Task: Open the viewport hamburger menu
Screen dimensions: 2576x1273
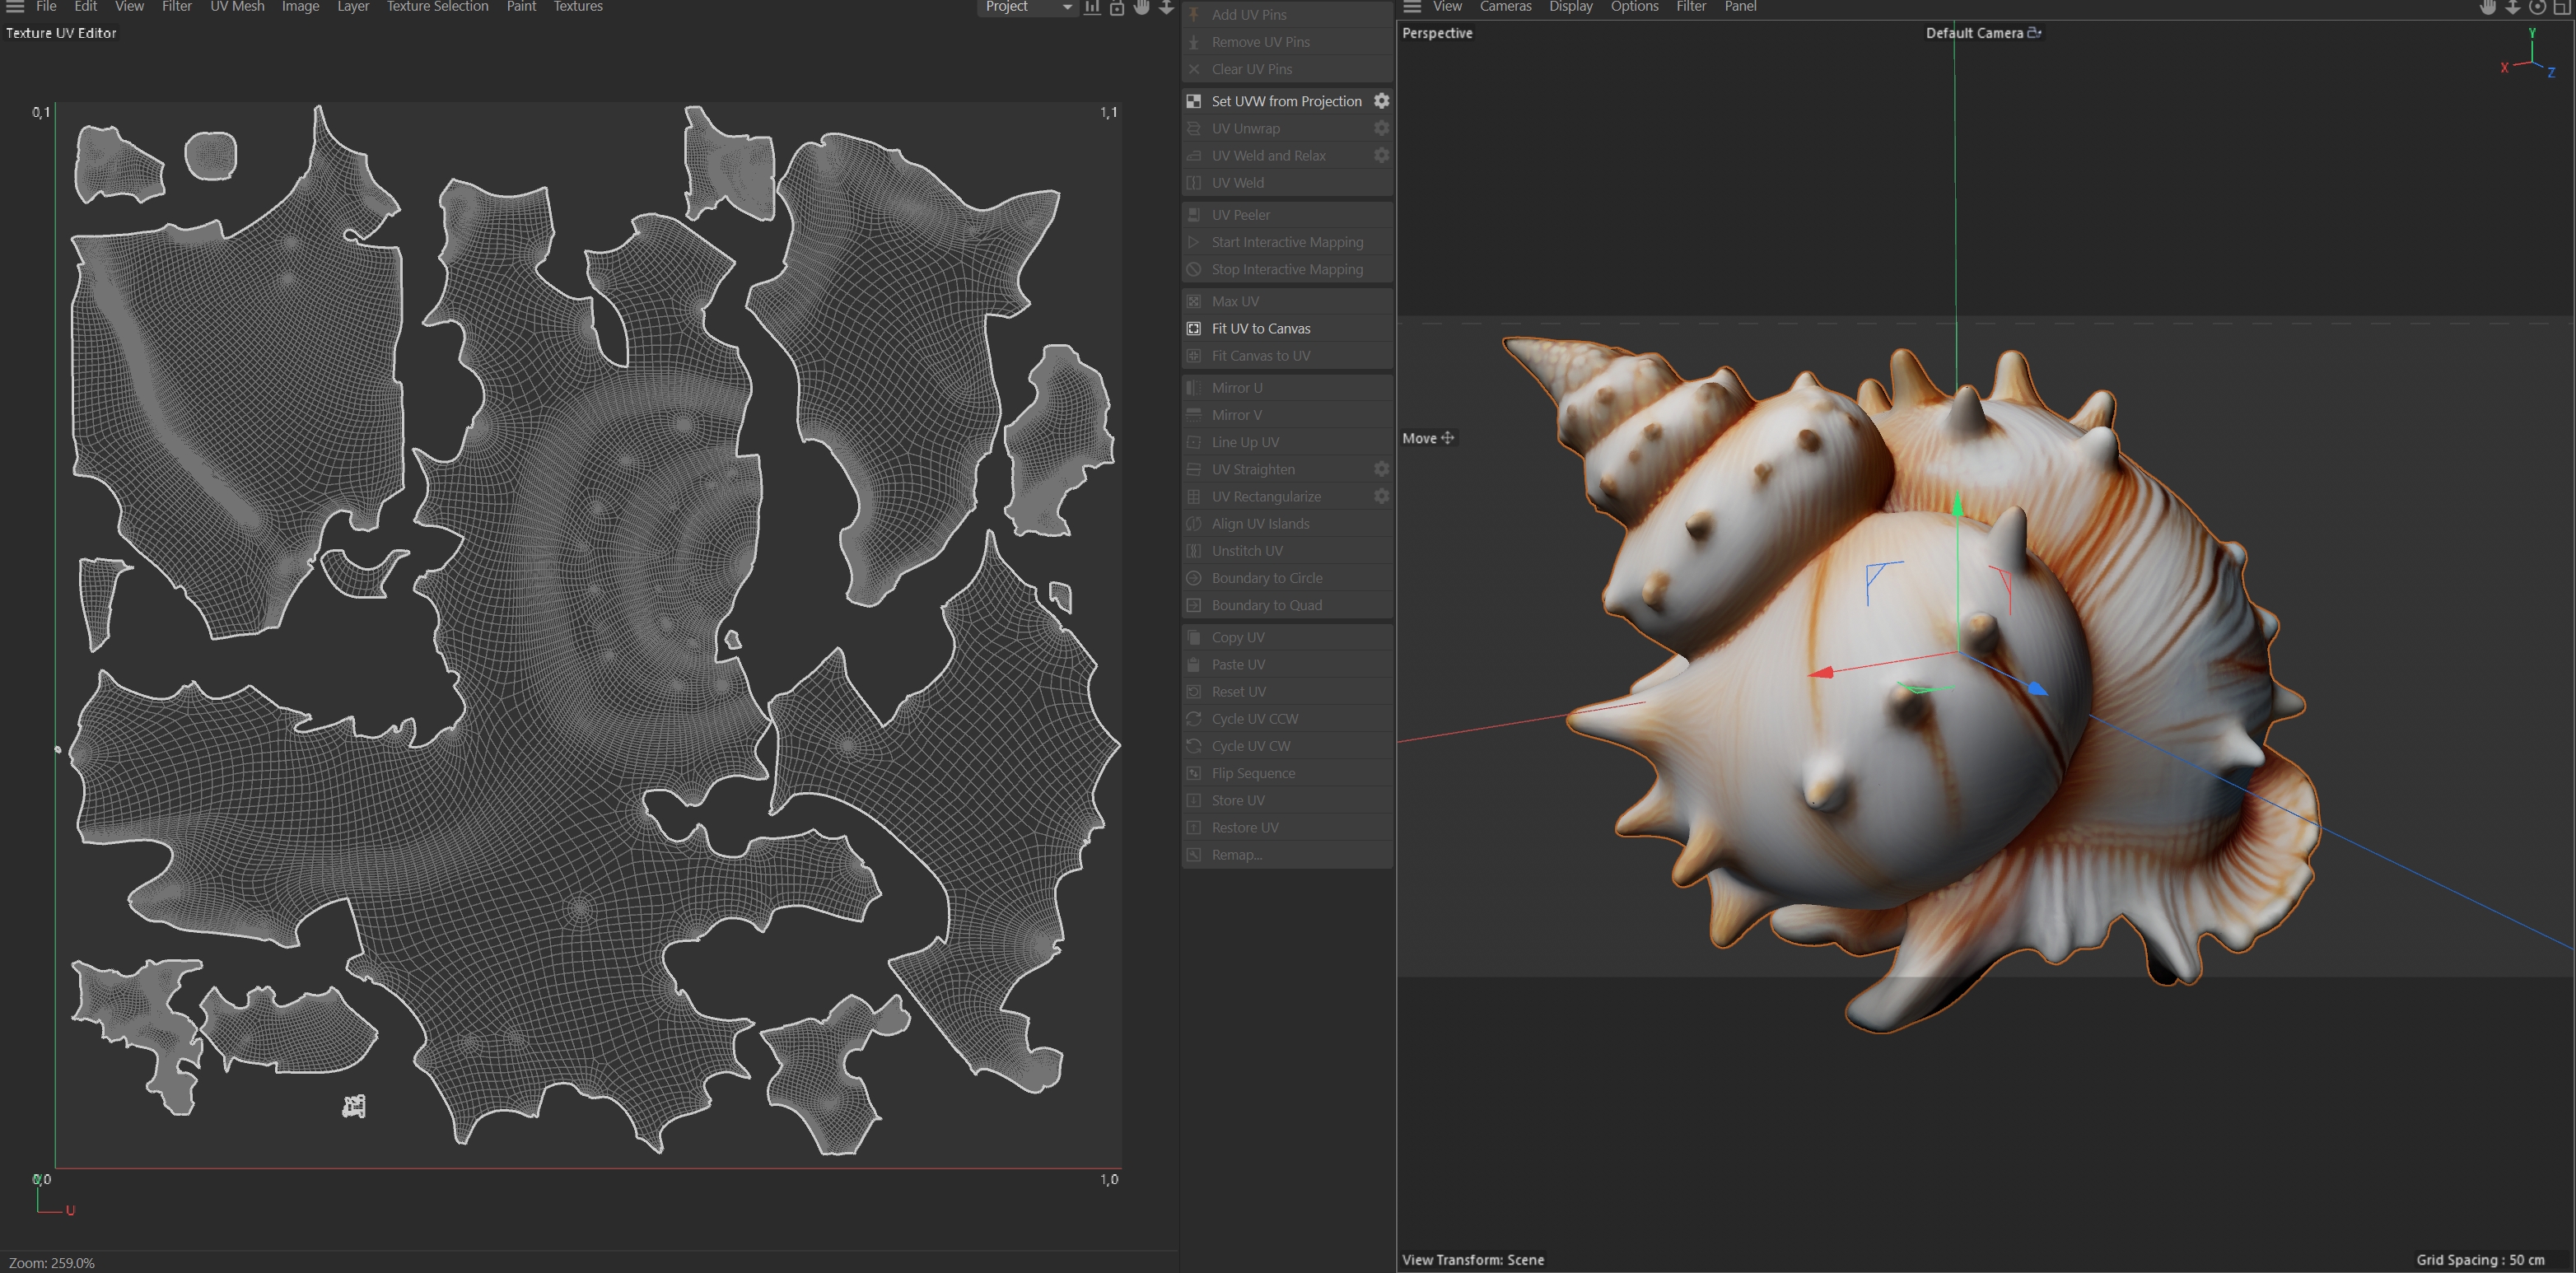Action: (1412, 6)
